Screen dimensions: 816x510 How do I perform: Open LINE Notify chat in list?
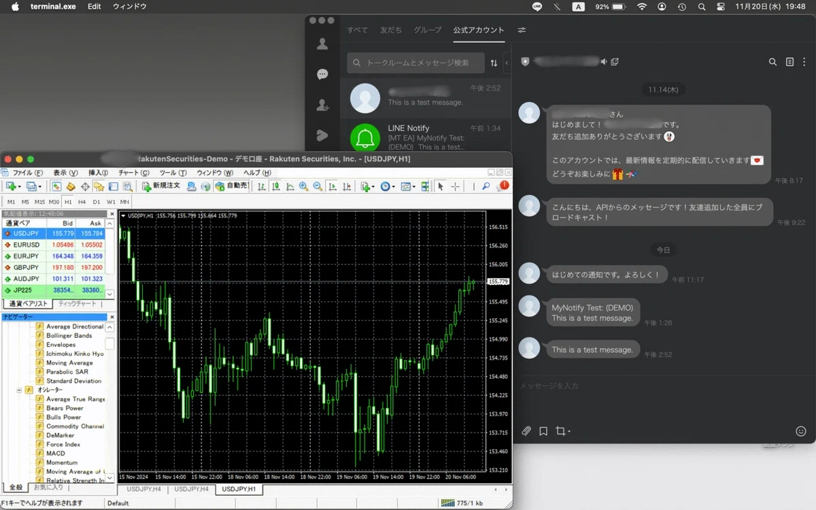[x=425, y=137]
